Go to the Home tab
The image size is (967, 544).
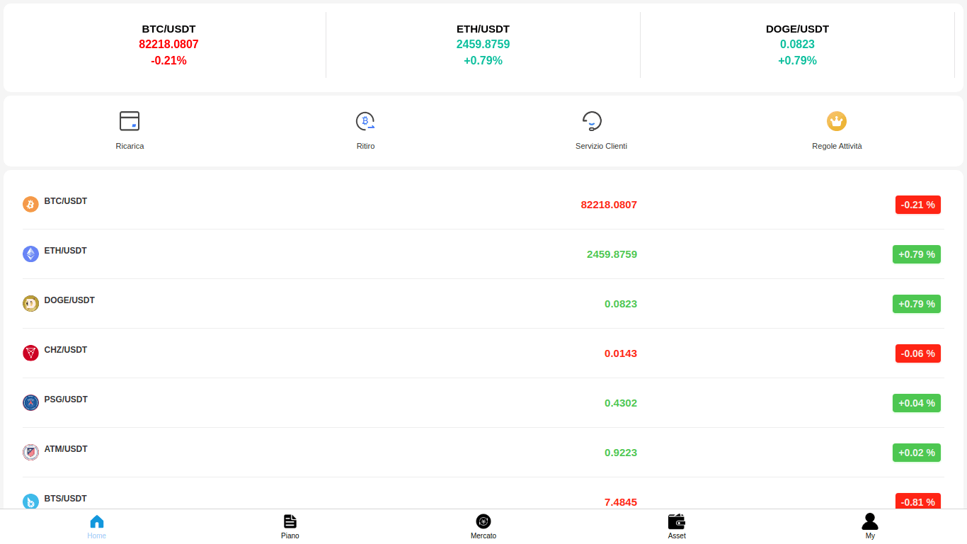click(97, 526)
